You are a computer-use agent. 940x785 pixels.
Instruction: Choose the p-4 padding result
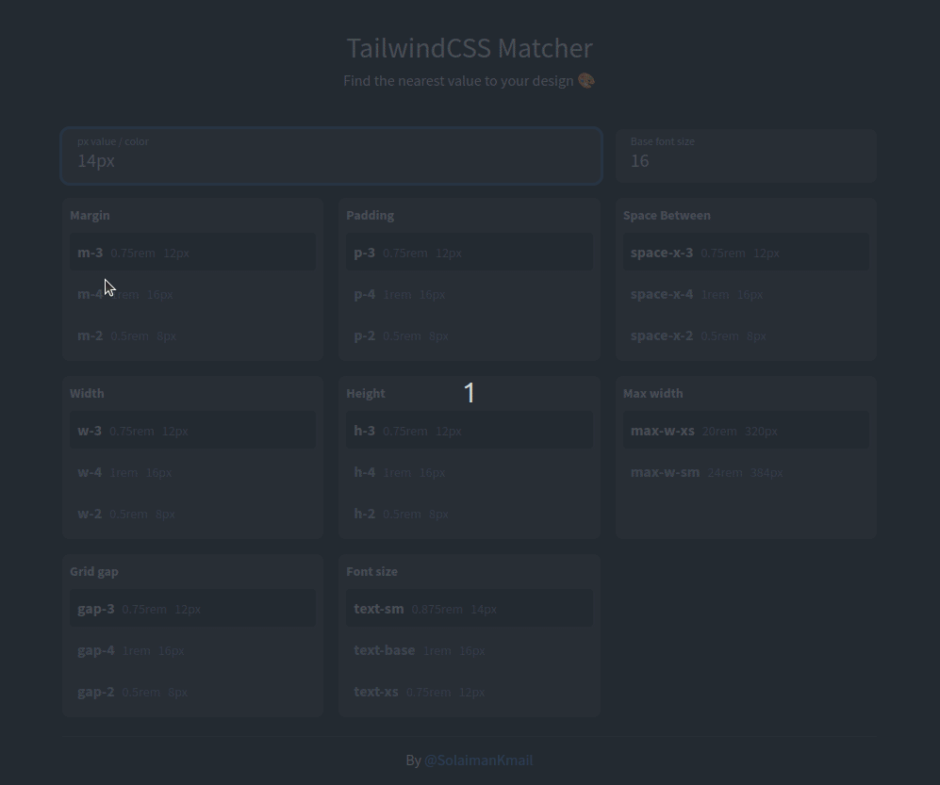[x=469, y=294]
